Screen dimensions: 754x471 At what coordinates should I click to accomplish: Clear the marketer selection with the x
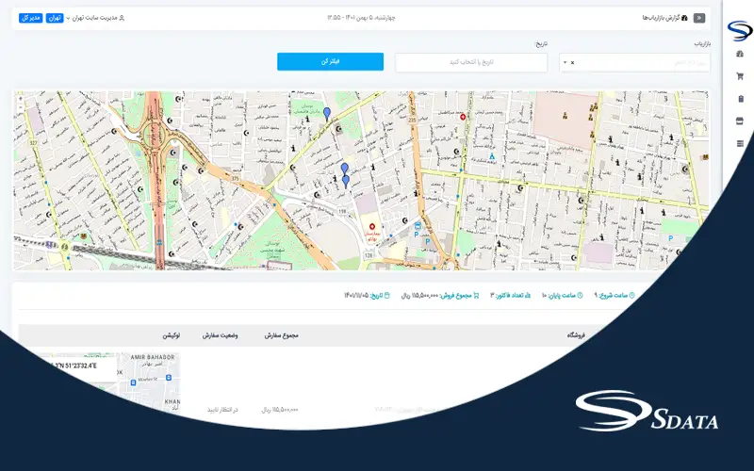tap(573, 63)
